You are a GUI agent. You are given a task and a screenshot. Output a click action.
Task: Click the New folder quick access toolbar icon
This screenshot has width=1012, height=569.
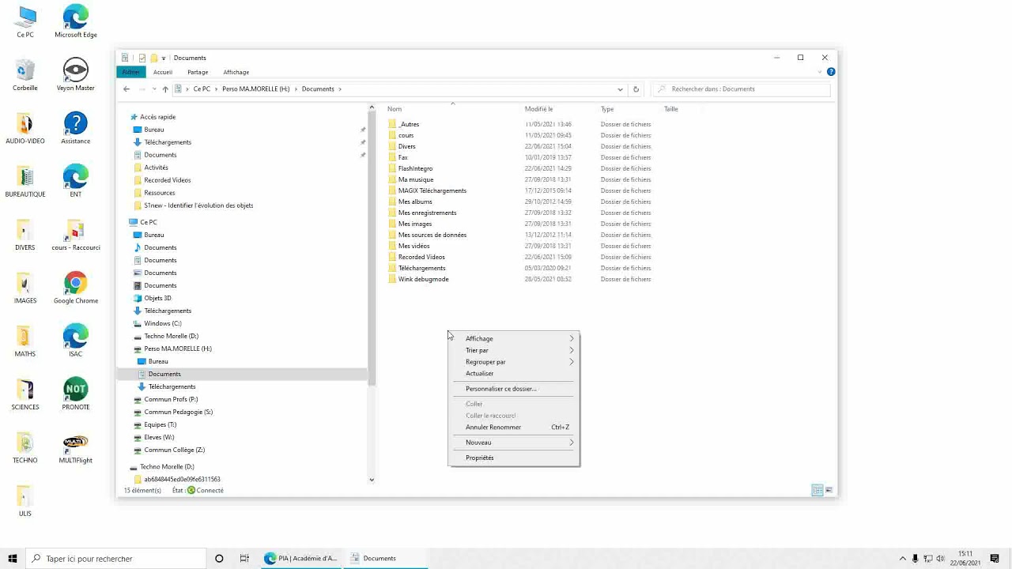click(x=153, y=58)
